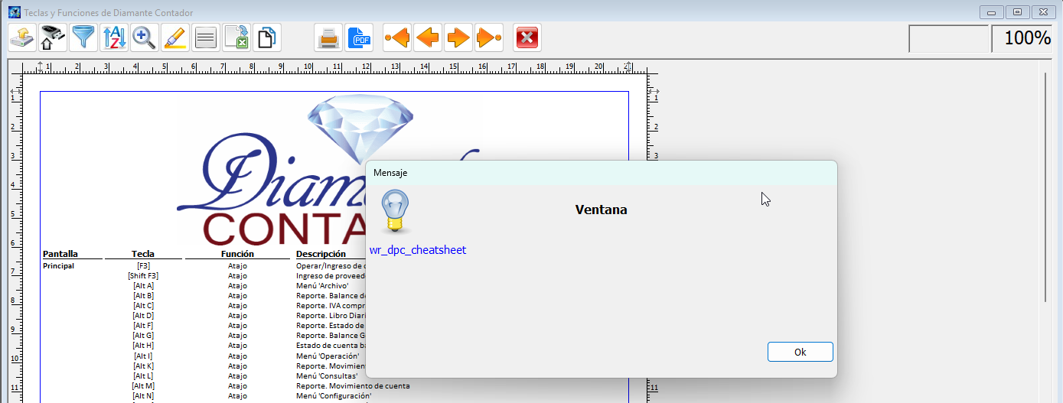
Task: Click the disk upload icon in toolbar
Action: 22,37
